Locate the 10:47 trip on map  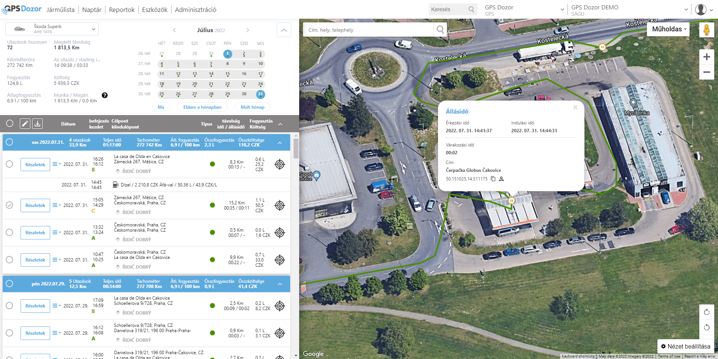tap(280, 260)
